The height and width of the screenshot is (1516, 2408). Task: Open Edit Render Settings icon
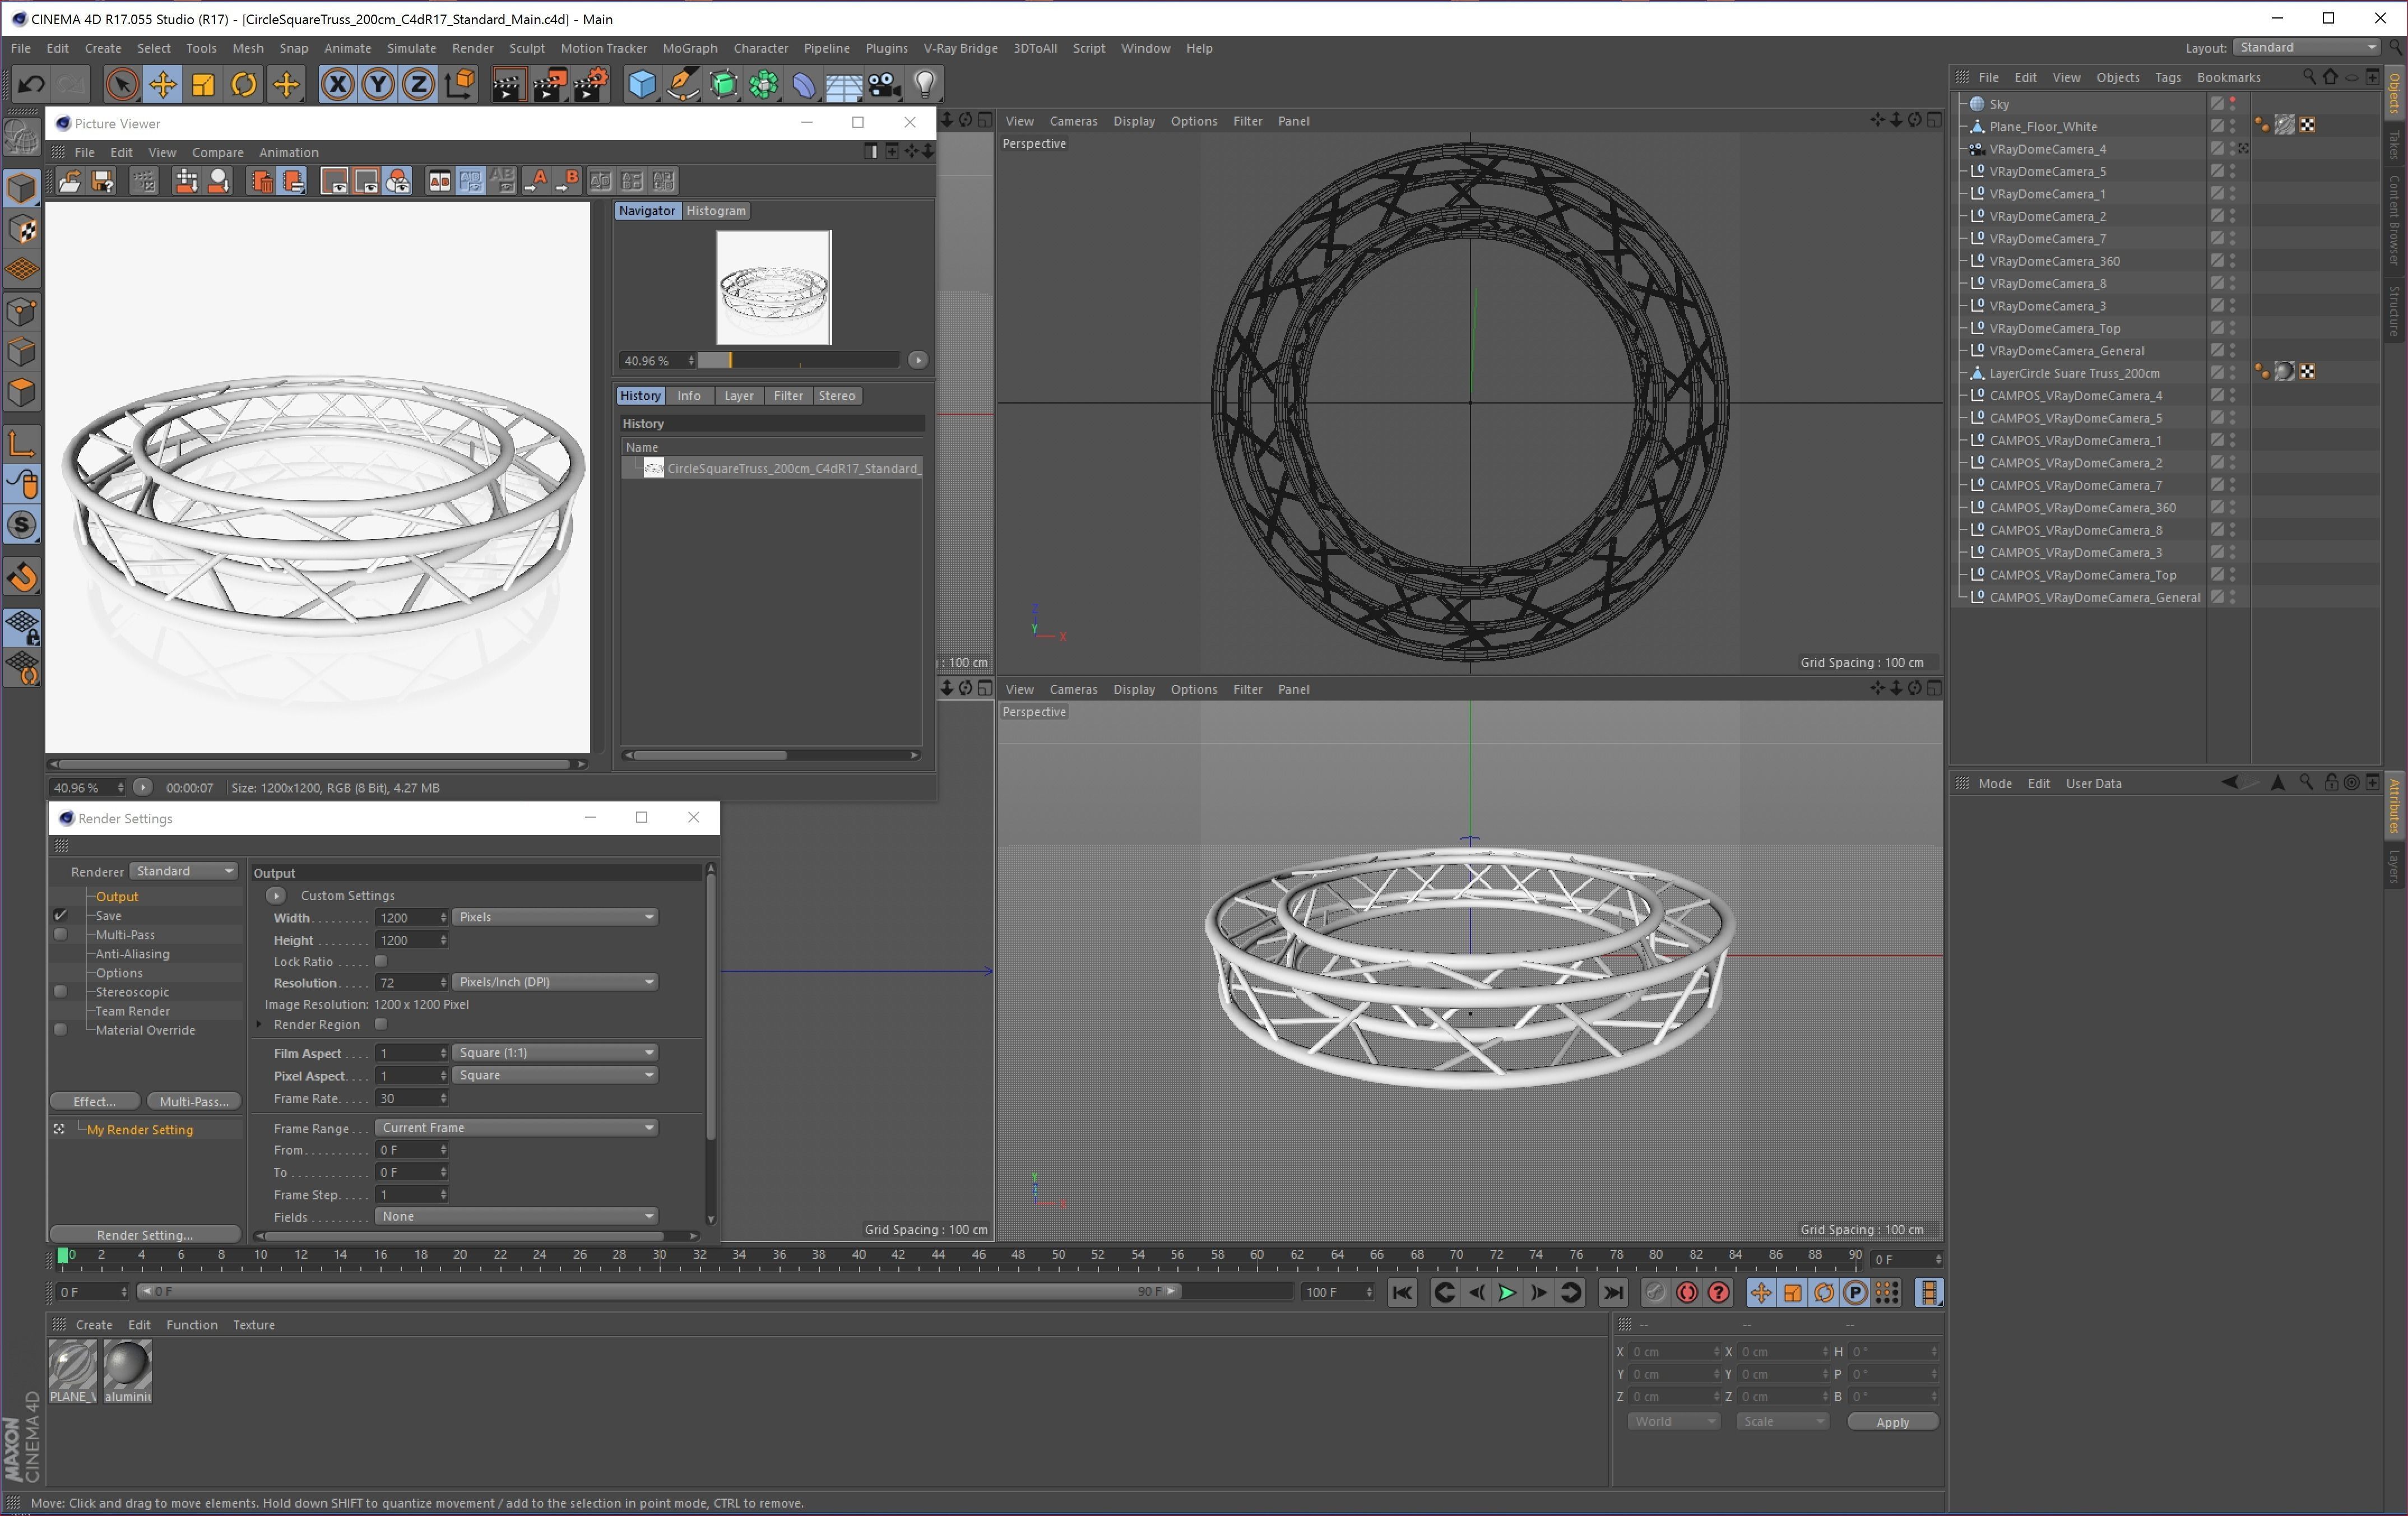click(591, 85)
